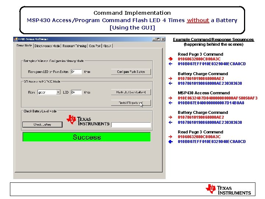The height and width of the screenshot is (199, 265).
Task: Open the About tab
Action: [107, 46]
